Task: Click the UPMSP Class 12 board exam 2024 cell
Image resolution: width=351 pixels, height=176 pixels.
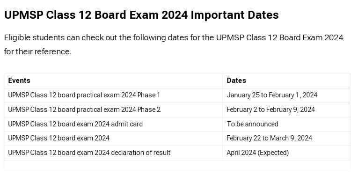Action: coord(113,139)
